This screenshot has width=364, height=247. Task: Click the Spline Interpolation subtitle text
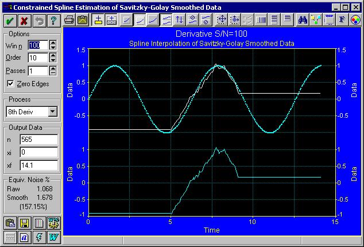pos(211,44)
